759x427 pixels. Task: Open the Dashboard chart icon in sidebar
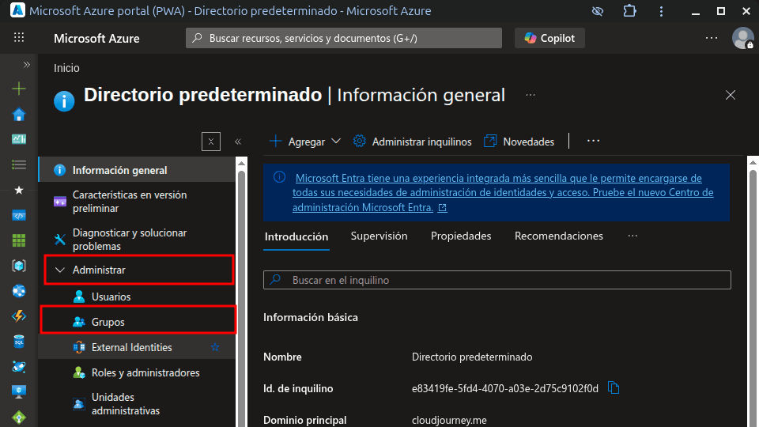19,139
